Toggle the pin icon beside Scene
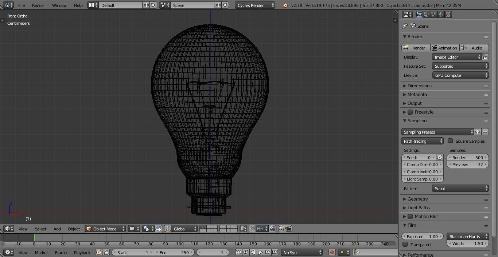Viewport: 498px width, 257px height. (405, 26)
